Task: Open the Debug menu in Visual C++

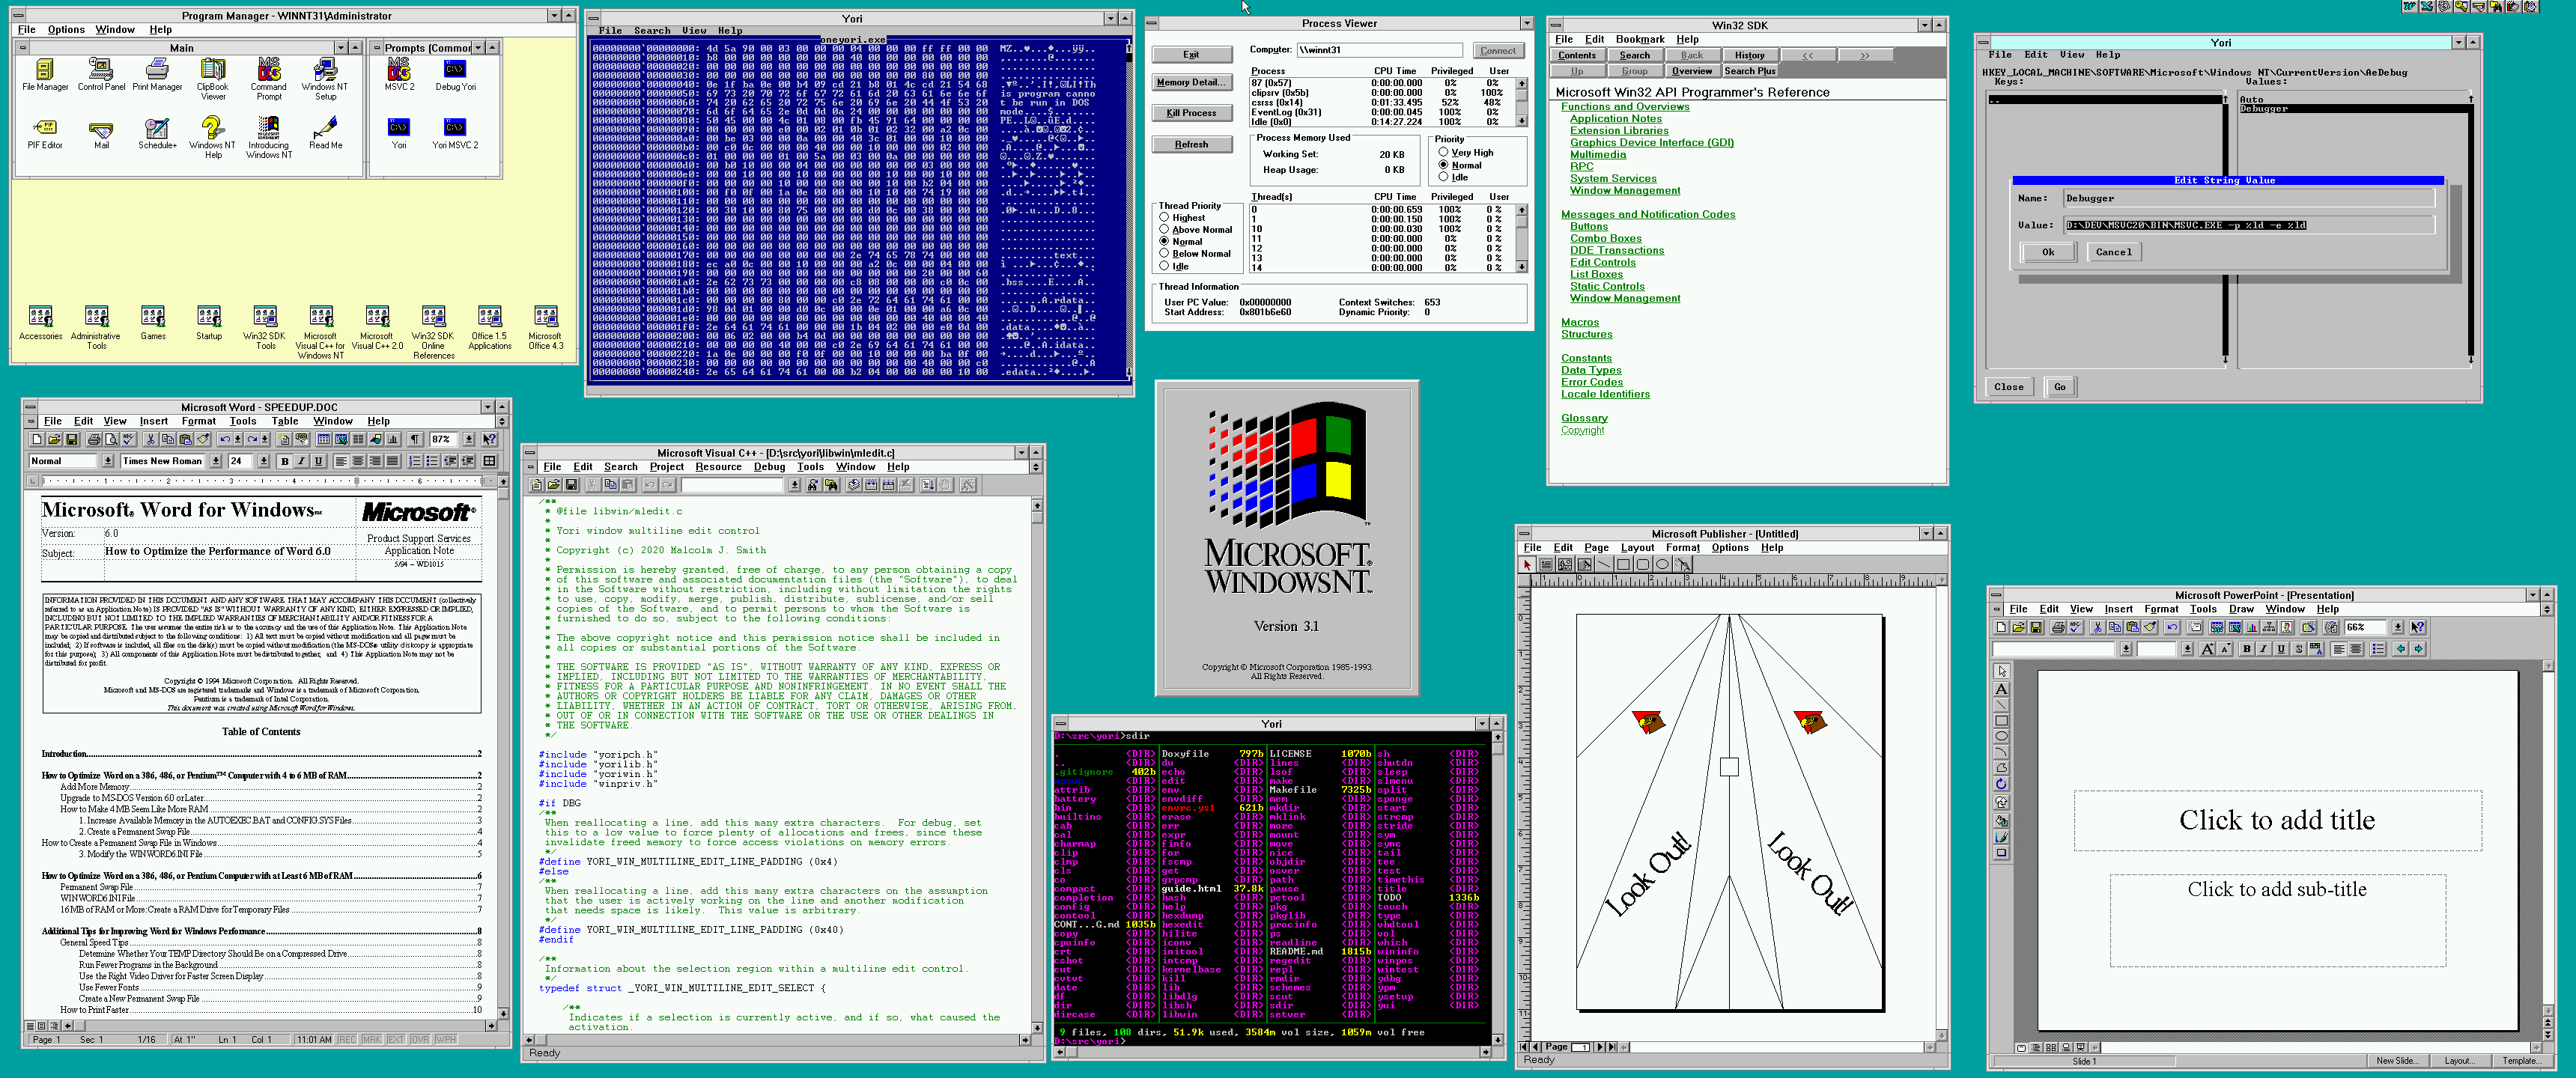Action: pos(769,467)
